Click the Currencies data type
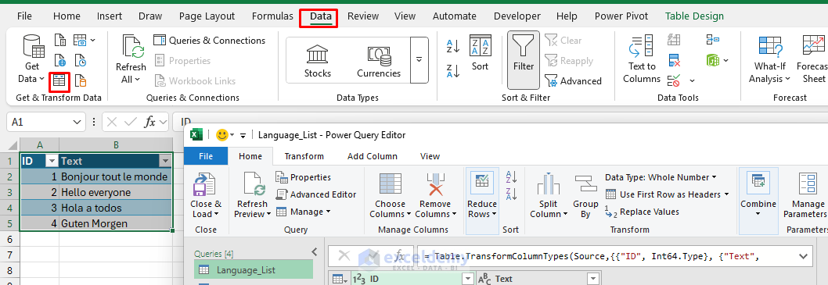 (x=379, y=61)
